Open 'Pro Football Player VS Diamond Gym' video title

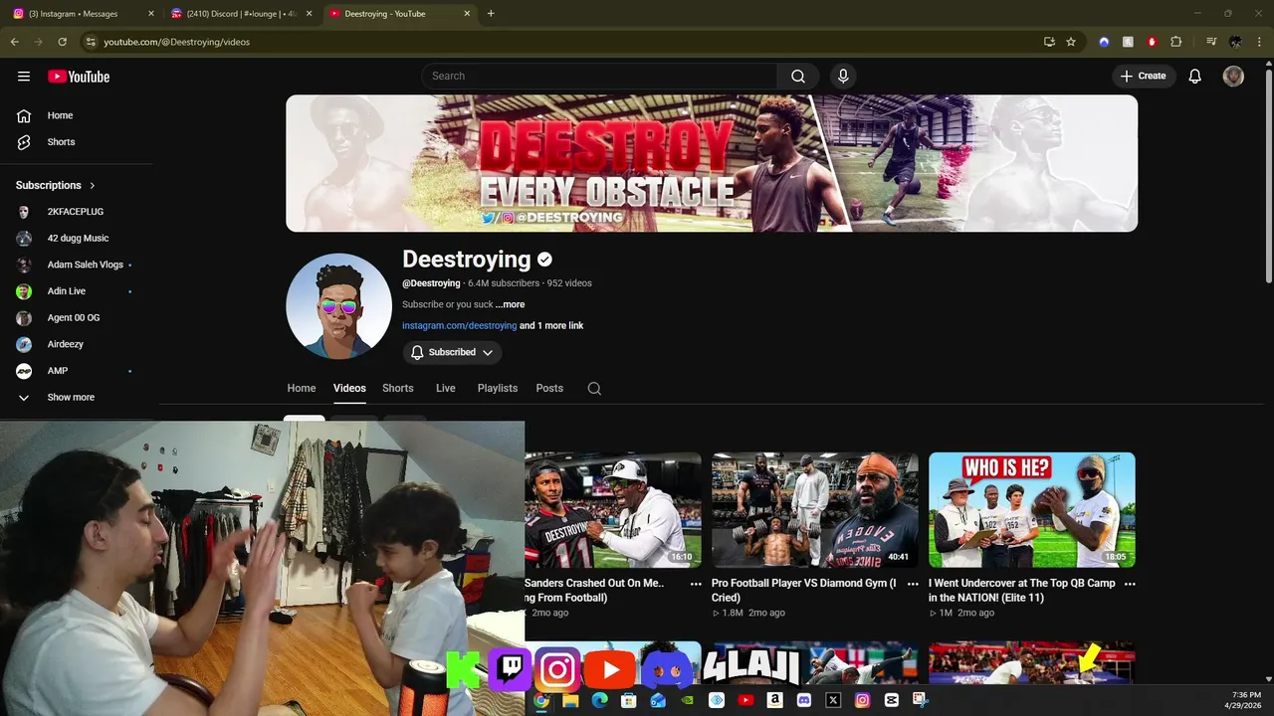coord(803,591)
